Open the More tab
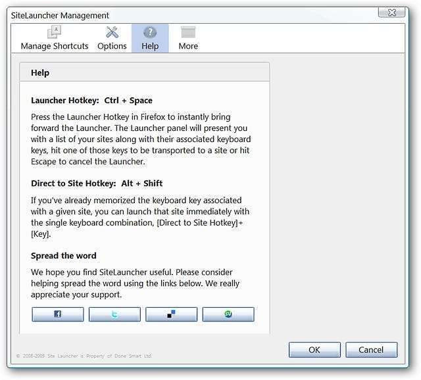This screenshot has width=421, height=380. click(188, 38)
